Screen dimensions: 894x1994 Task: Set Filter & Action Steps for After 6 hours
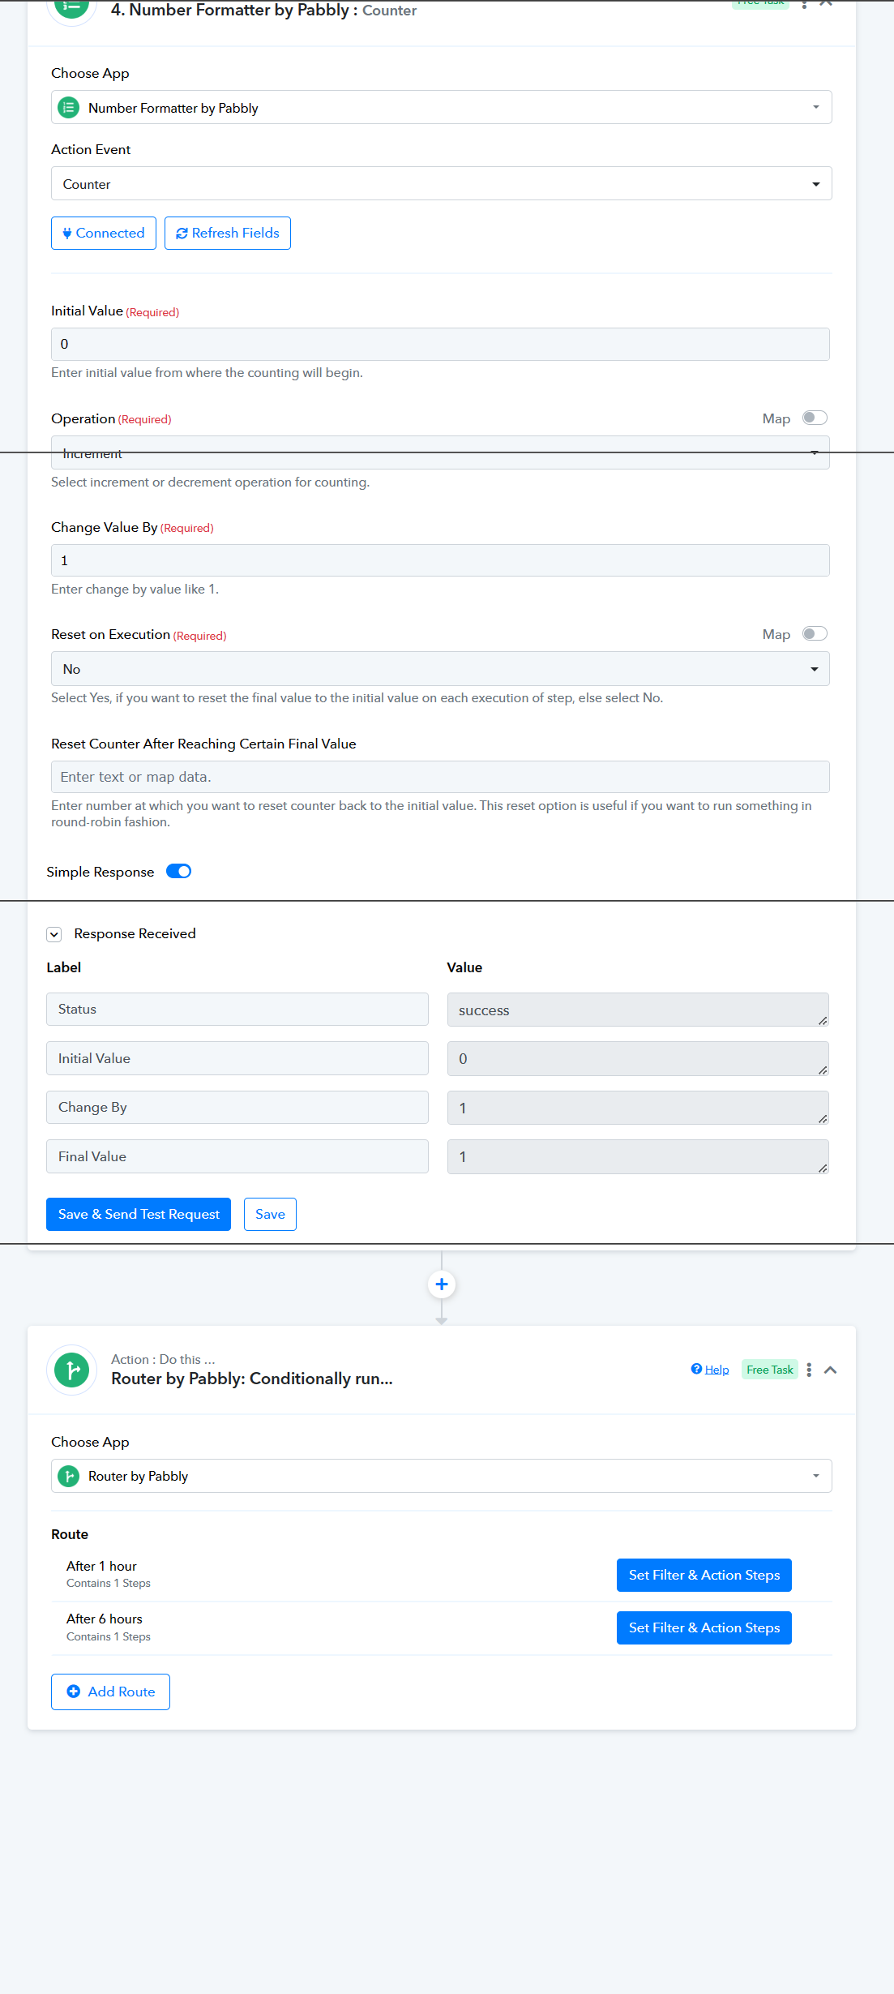(x=704, y=1627)
